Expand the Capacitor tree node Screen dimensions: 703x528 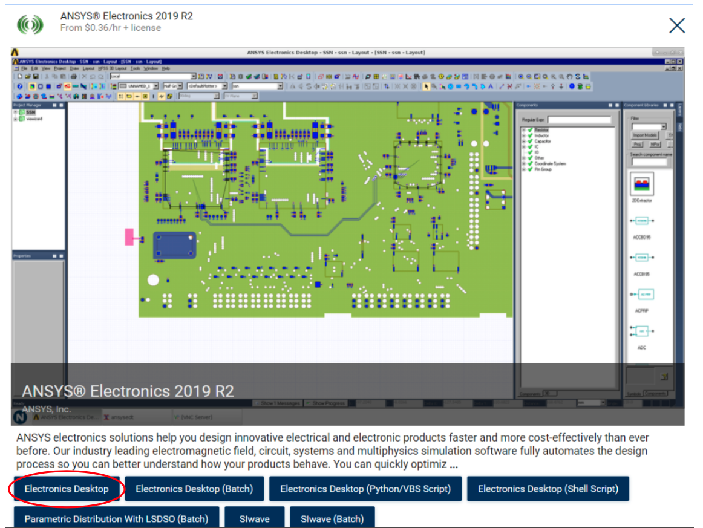tap(524, 141)
